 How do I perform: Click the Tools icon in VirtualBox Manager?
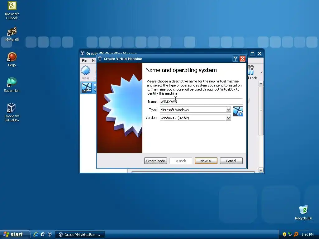coord(251,72)
